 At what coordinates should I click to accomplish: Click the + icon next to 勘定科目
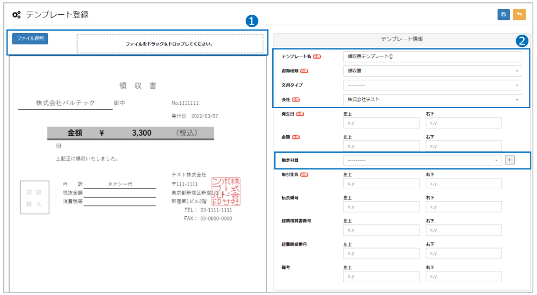[509, 160]
